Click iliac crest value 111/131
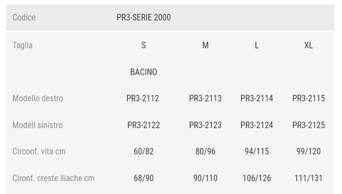 click(x=308, y=178)
